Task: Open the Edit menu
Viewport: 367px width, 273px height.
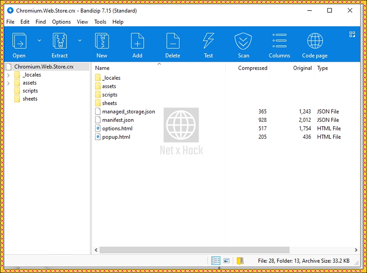Action: [25, 22]
